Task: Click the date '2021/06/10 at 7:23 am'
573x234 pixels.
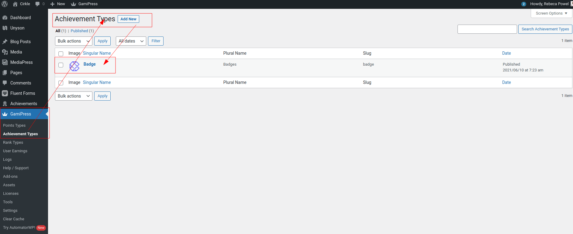Action: pos(523,70)
